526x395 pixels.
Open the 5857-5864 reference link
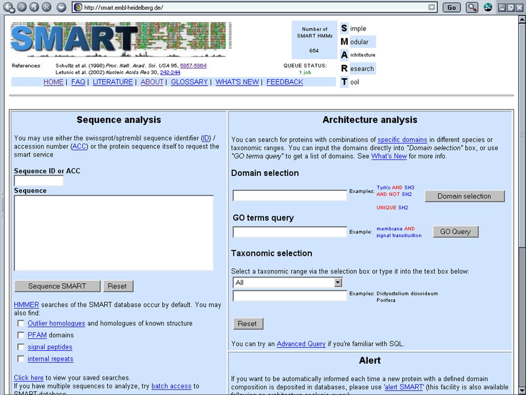click(193, 65)
